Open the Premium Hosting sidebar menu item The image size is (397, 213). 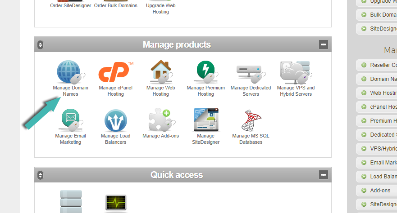click(376, 120)
